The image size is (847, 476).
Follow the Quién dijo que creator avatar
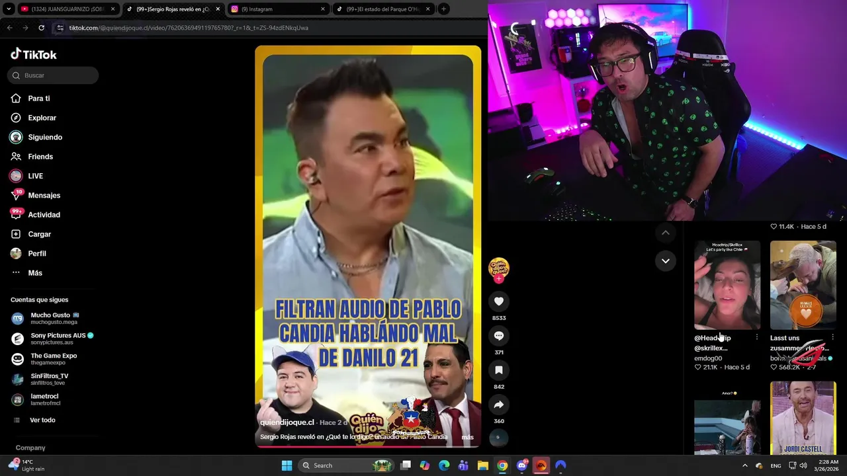499,268
